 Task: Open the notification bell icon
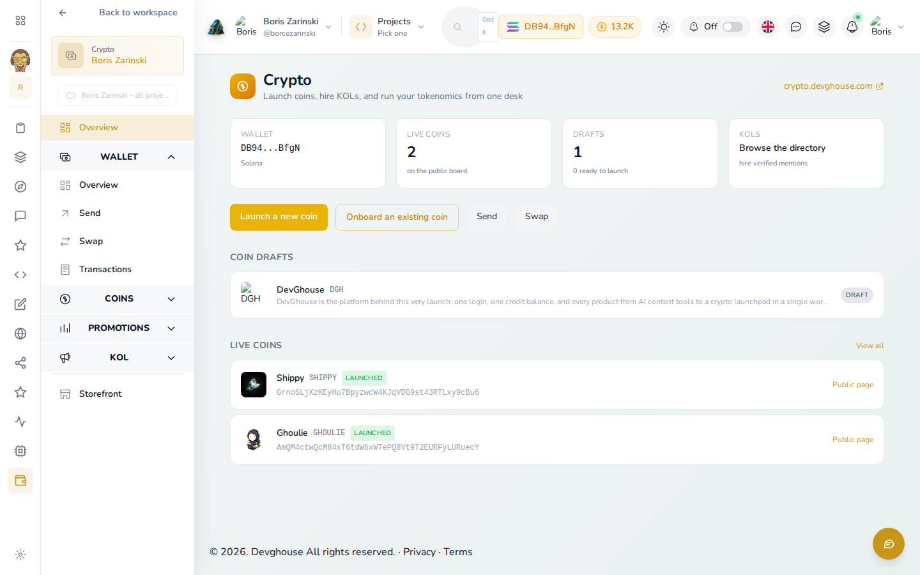(x=852, y=27)
